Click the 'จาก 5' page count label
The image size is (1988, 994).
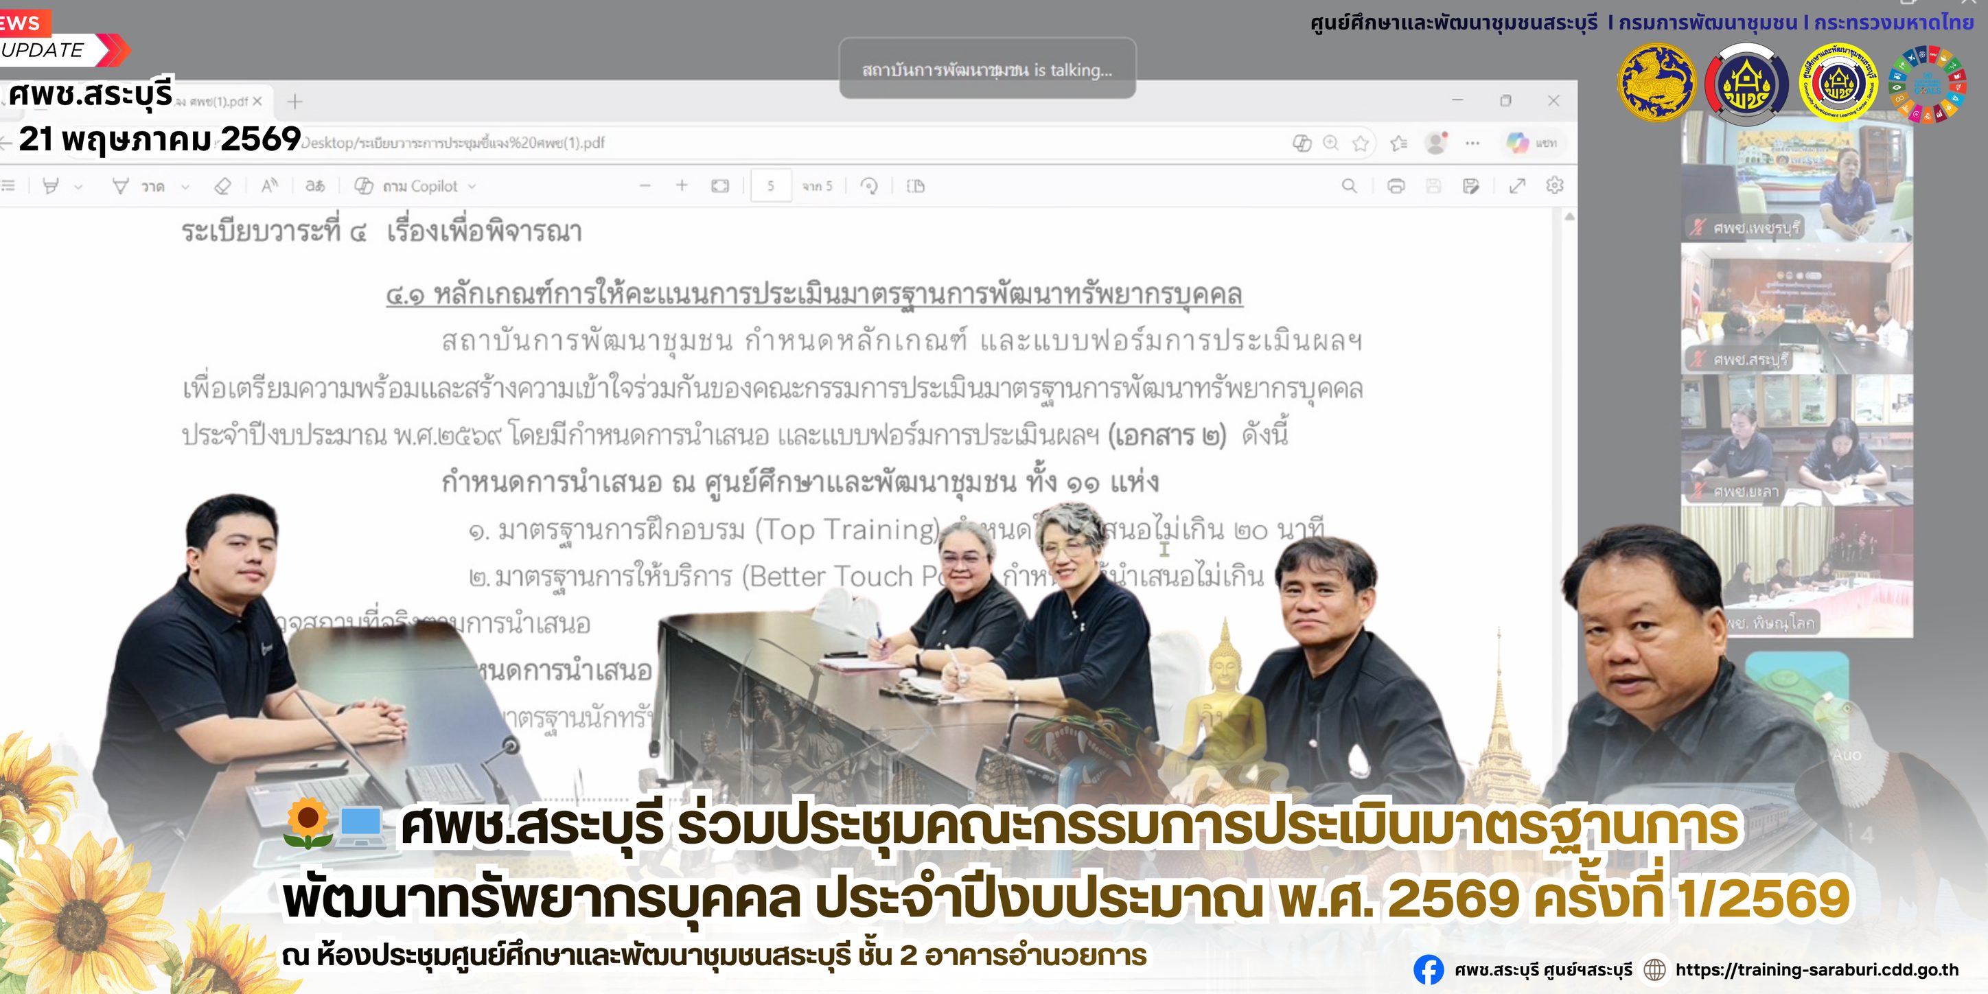pyautogui.click(x=816, y=186)
